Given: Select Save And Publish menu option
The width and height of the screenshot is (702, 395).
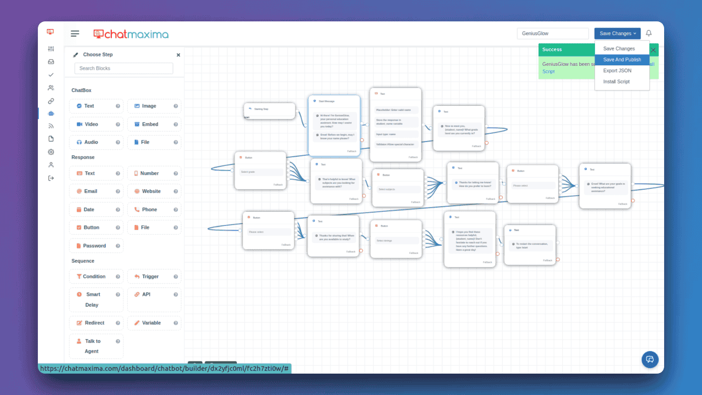Looking at the screenshot, I should pos(622,60).
